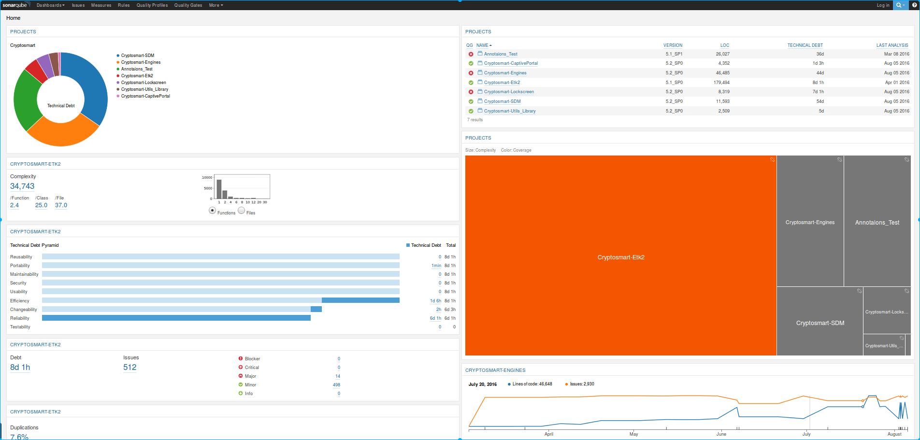
Task: Open the Quality Profiles menu
Action: point(152,5)
